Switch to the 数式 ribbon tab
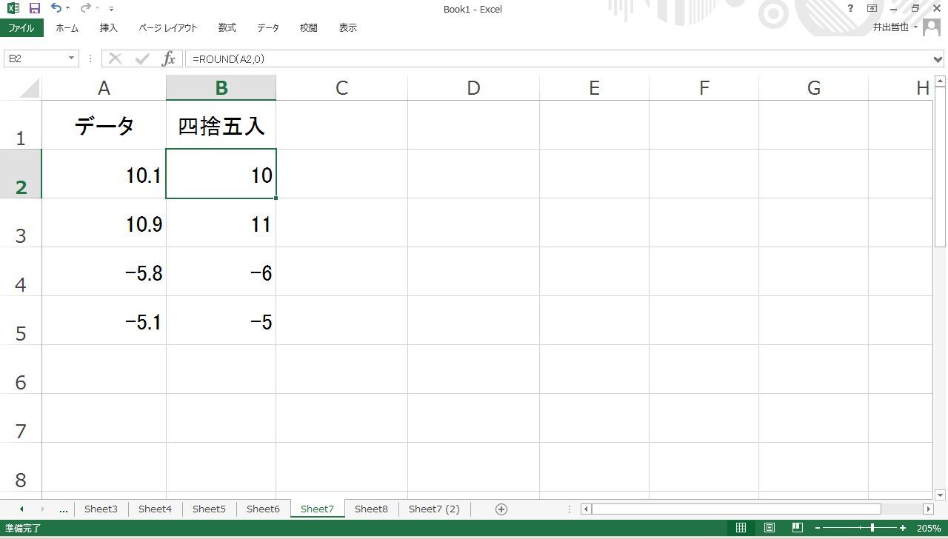The width and height of the screenshot is (948, 539). [x=227, y=27]
